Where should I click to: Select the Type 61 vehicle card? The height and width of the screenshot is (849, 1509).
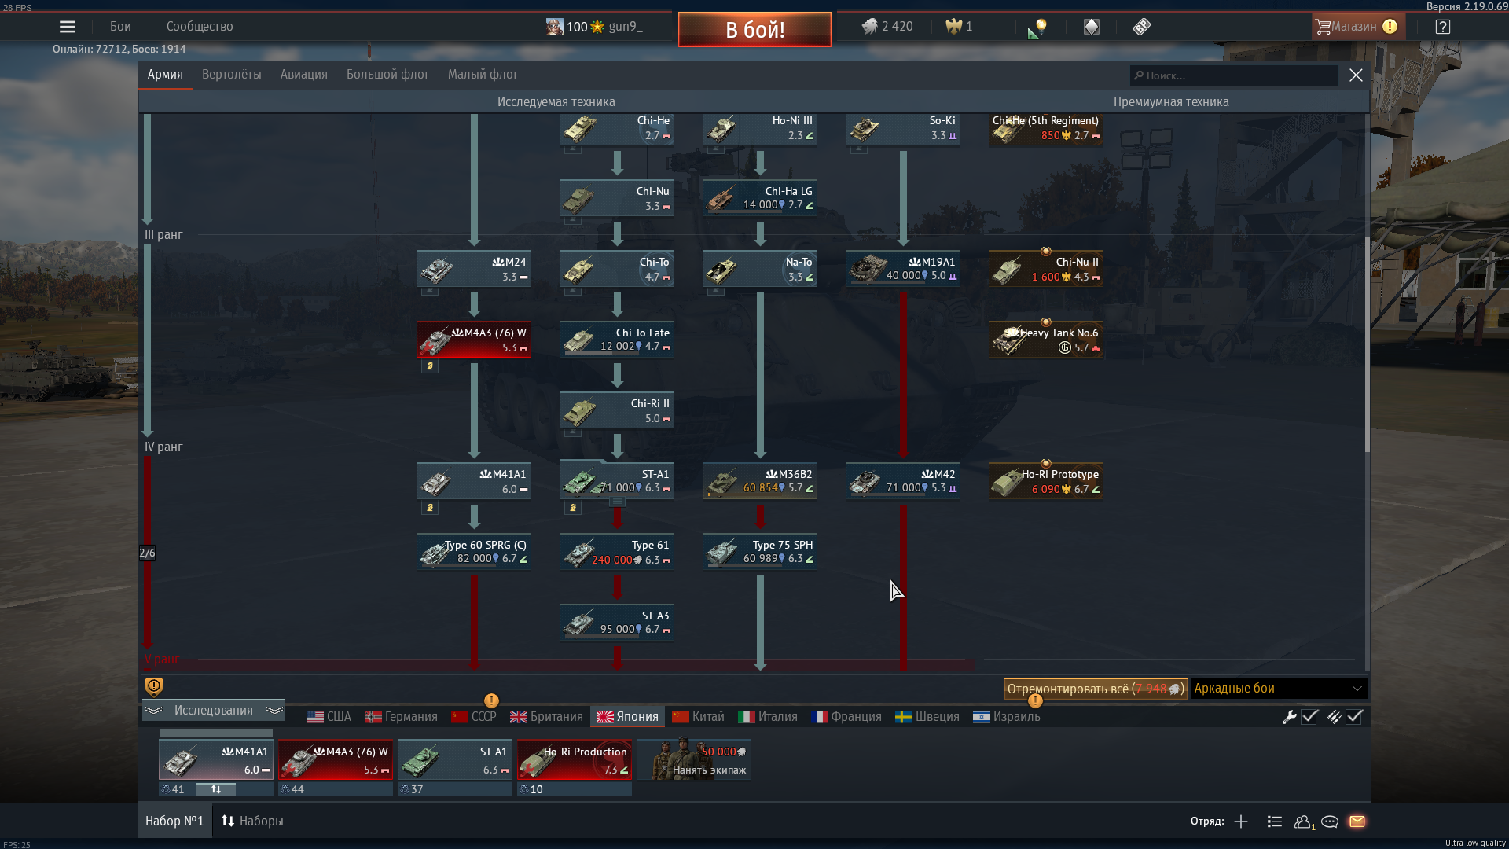click(617, 552)
